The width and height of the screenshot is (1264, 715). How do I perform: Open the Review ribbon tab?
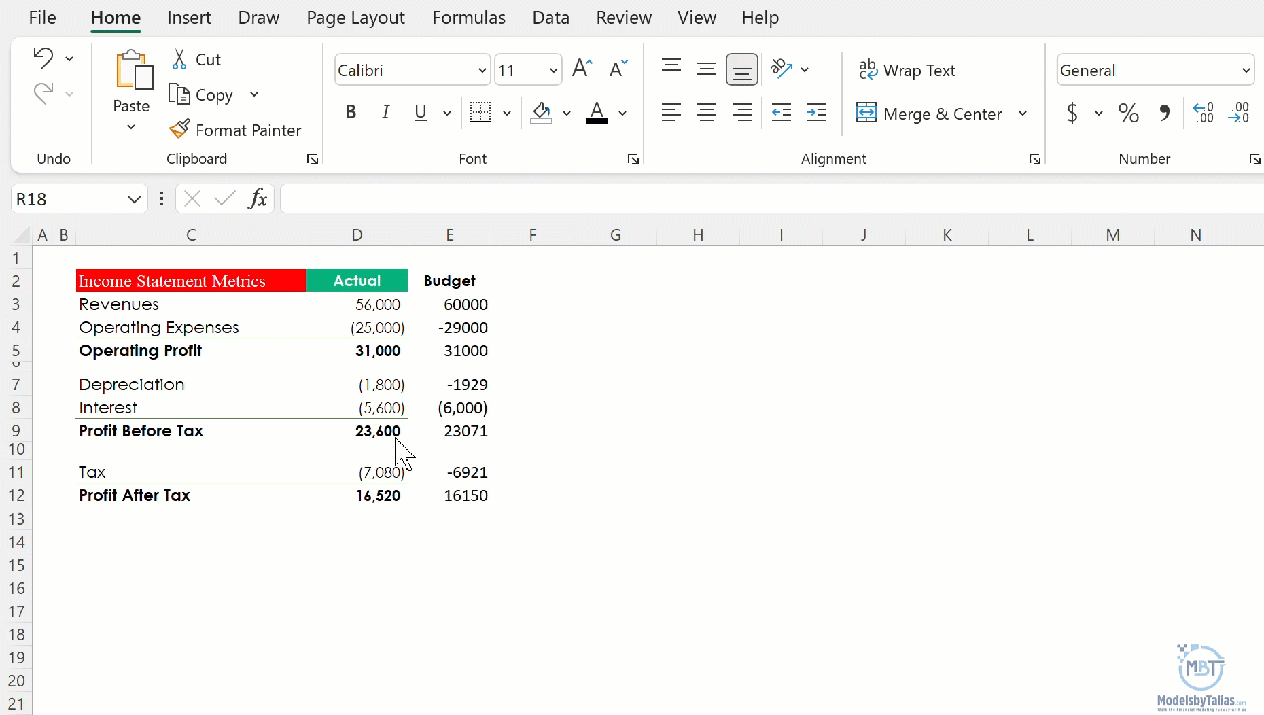click(x=623, y=18)
